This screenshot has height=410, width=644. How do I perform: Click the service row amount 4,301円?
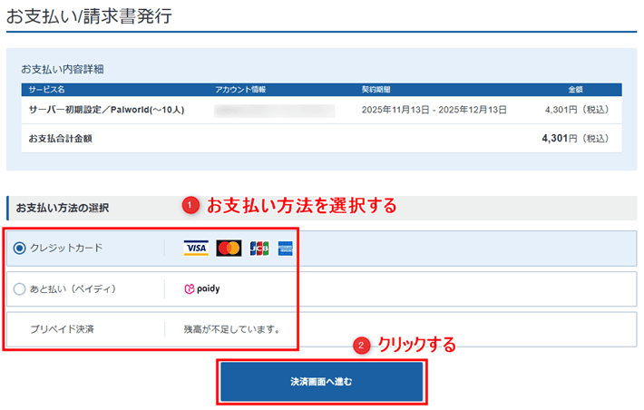click(x=577, y=110)
